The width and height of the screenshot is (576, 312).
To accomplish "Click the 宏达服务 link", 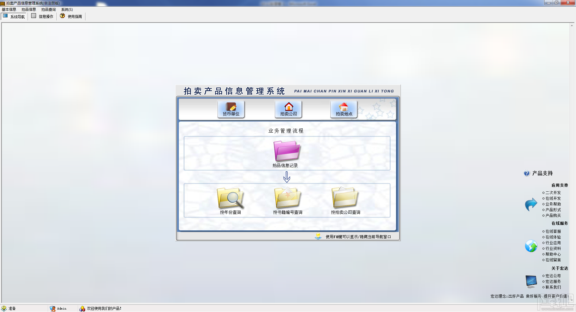I will pyautogui.click(x=553, y=281).
